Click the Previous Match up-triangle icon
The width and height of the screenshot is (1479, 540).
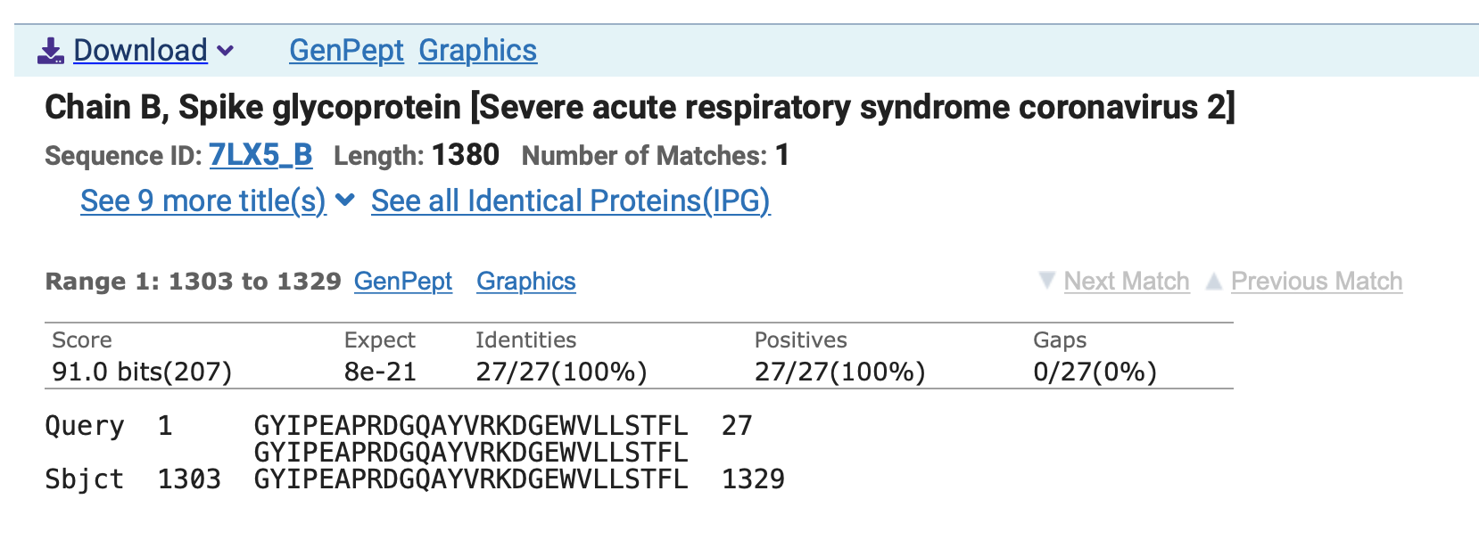click(1213, 282)
